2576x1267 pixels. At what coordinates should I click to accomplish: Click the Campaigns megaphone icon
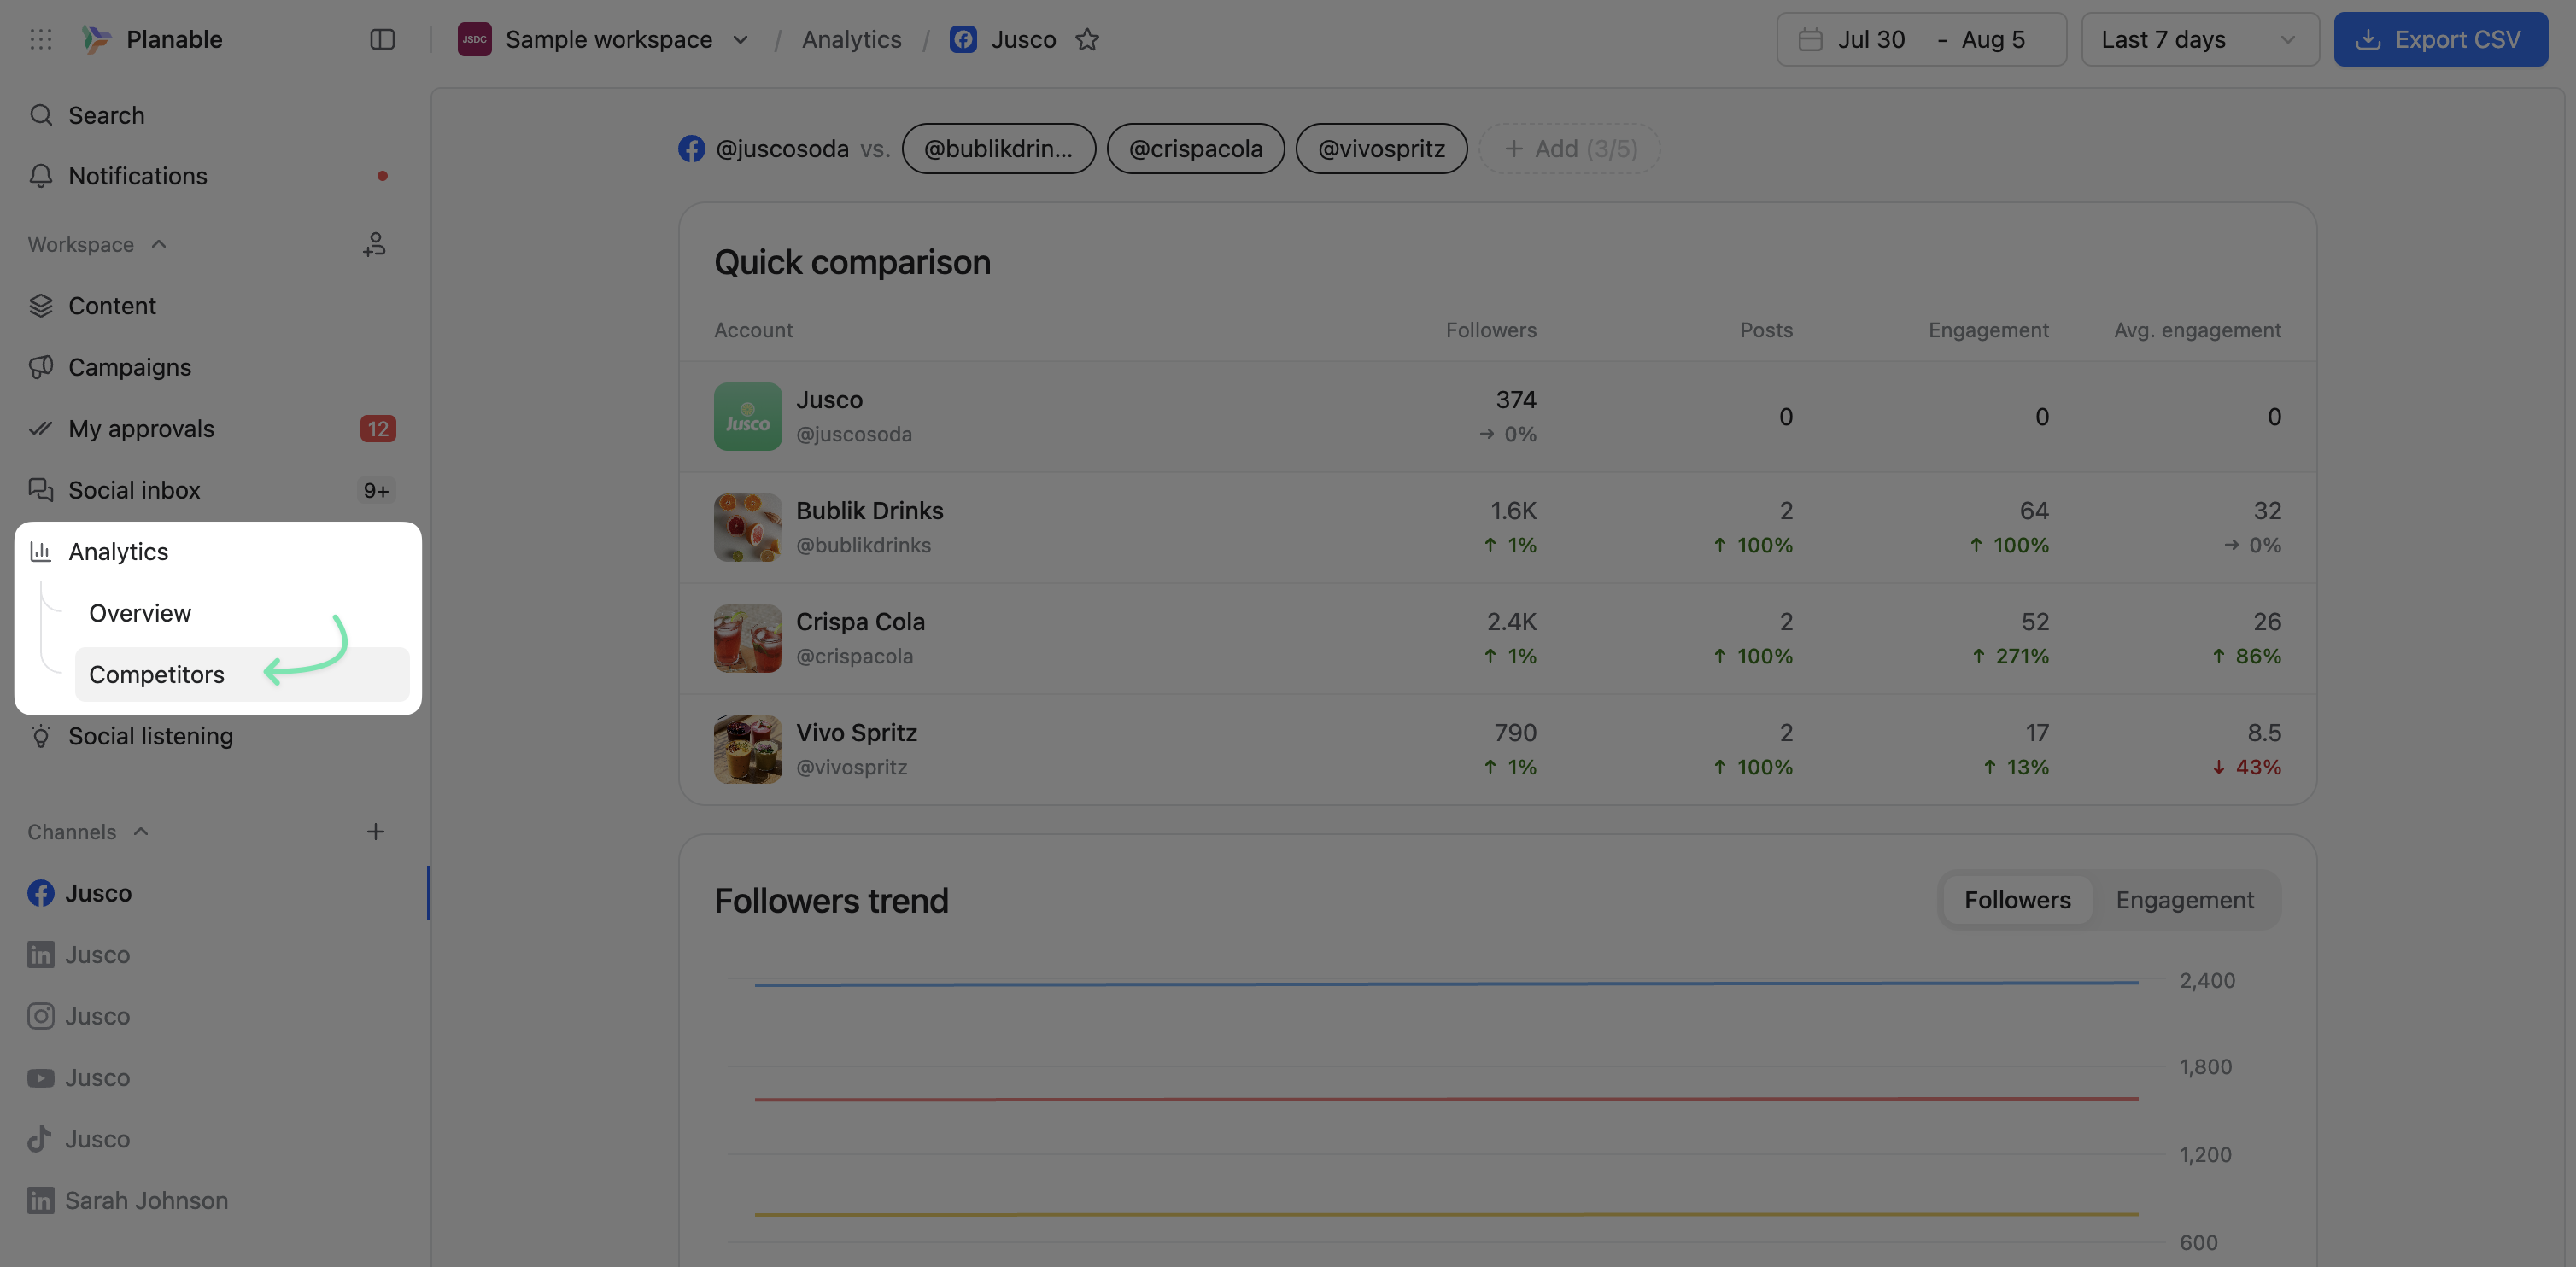[x=41, y=367]
